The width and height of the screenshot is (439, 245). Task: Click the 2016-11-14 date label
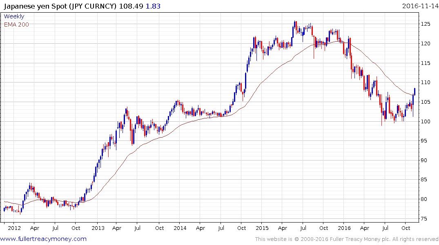[420, 6]
